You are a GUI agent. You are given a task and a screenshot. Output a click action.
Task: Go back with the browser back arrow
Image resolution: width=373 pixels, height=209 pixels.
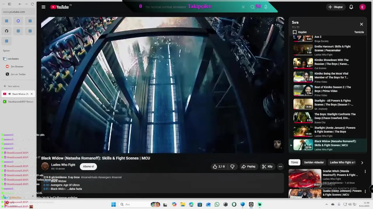click(x=20, y=4)
